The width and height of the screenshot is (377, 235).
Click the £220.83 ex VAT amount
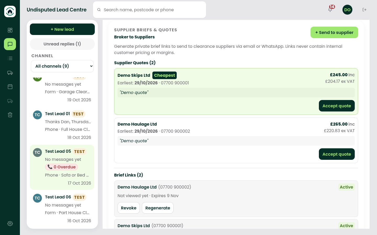(x=339, y=131)
